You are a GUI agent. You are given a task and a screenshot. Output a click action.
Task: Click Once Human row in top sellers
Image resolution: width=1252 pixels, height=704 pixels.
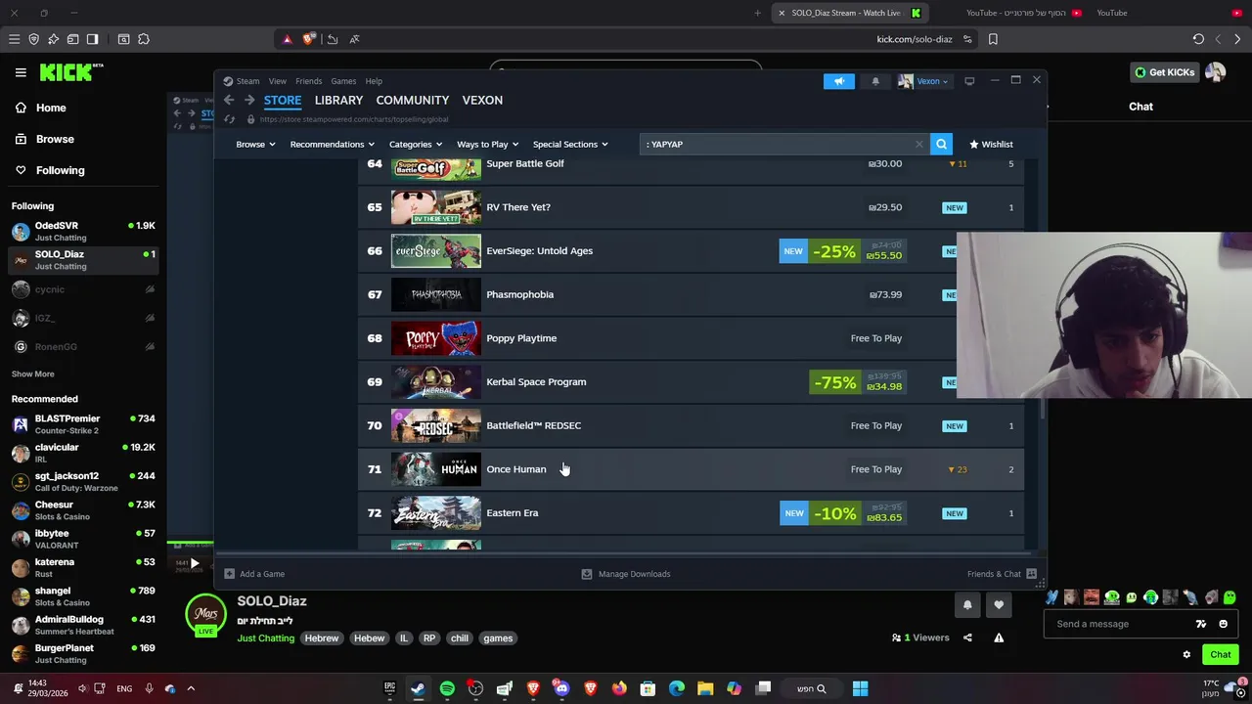click(x=691, y=469)
